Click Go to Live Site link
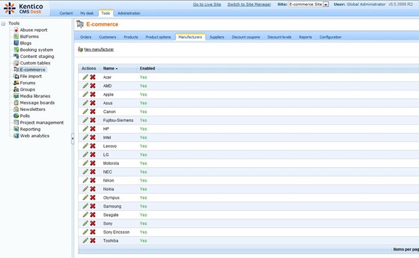 (207, 5)
